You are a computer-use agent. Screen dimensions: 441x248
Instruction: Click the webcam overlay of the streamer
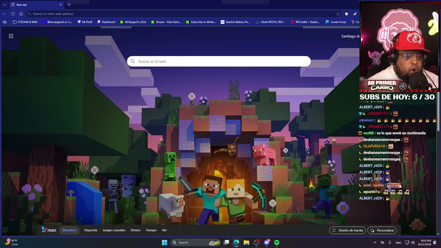pos(400,47)
